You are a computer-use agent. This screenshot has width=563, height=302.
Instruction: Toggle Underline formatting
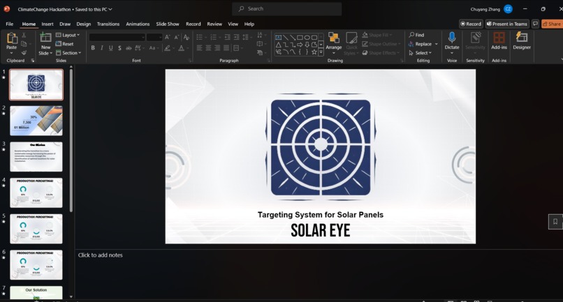click(x=110, y=47)
